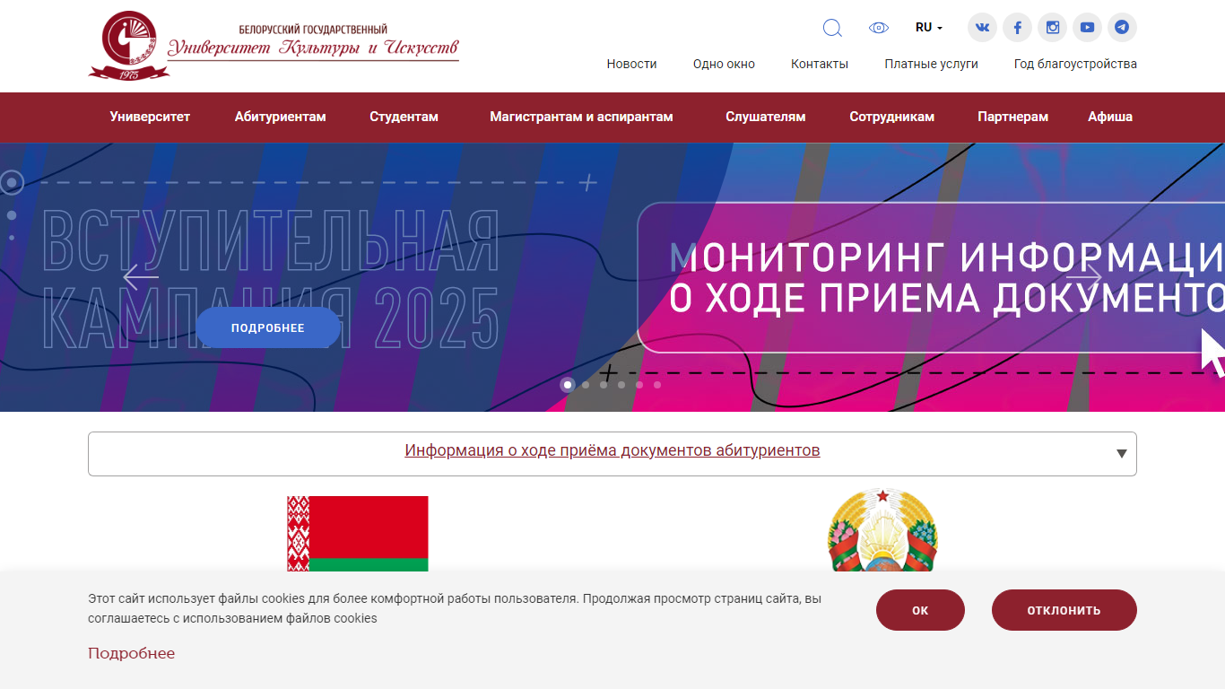
Task: Open the site search magnifier icon
Action: click(x=832, y=28)
